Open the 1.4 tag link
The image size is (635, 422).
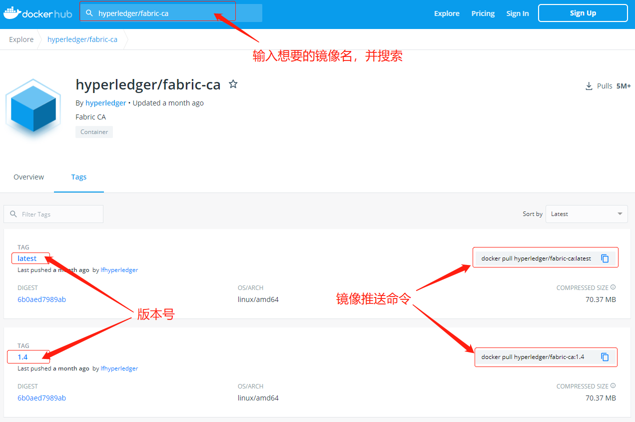pyautogui.click(x=22, y=357)
